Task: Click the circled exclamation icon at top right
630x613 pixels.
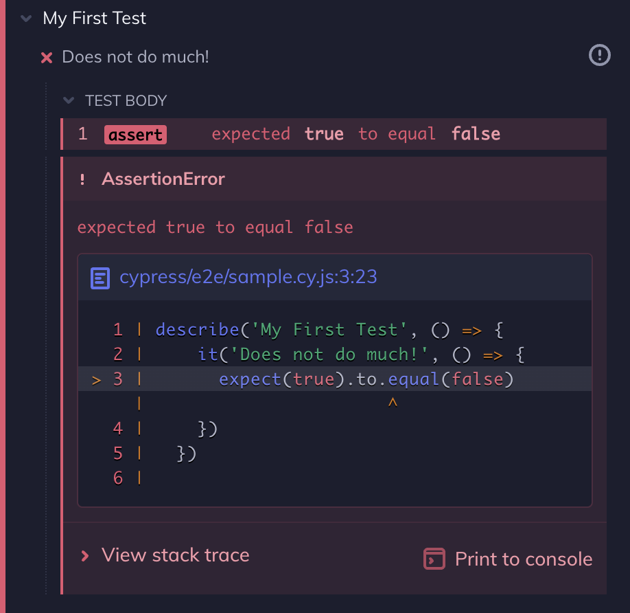Action: pyautogui.click(x=598, y=56)
